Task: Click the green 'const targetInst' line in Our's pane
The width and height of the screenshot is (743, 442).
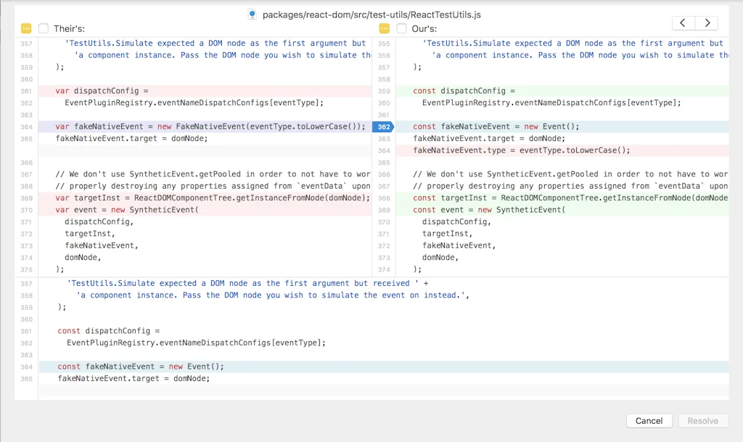Action: point(559,197)
